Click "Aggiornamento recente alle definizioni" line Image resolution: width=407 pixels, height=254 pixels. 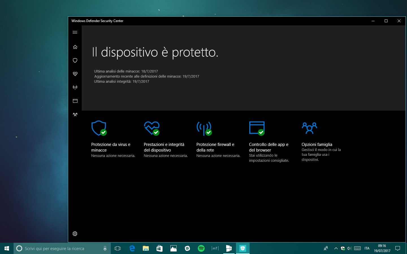(x=147, y=76)
